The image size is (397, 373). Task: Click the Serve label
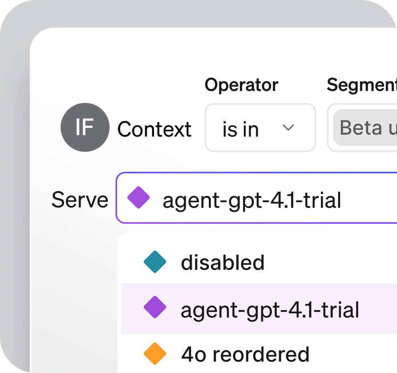click(x=80, y=199)
